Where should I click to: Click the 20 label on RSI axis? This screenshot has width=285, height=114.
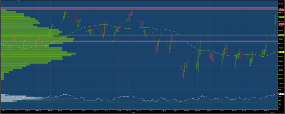click(x=280, y=104)
